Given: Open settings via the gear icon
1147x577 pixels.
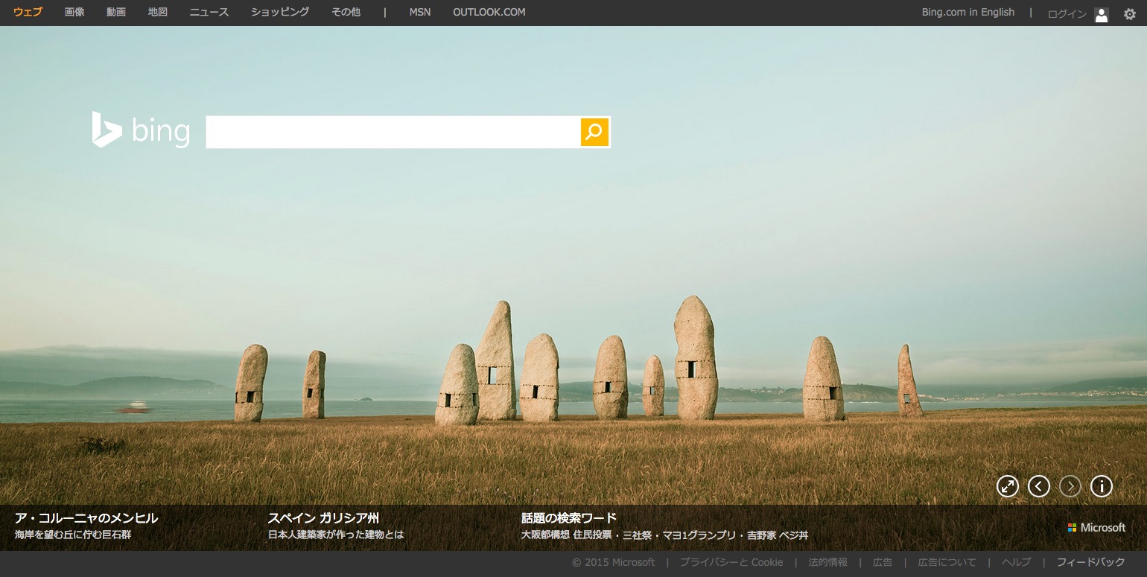Looking at the screenshot, I should tap(1129, 14).
